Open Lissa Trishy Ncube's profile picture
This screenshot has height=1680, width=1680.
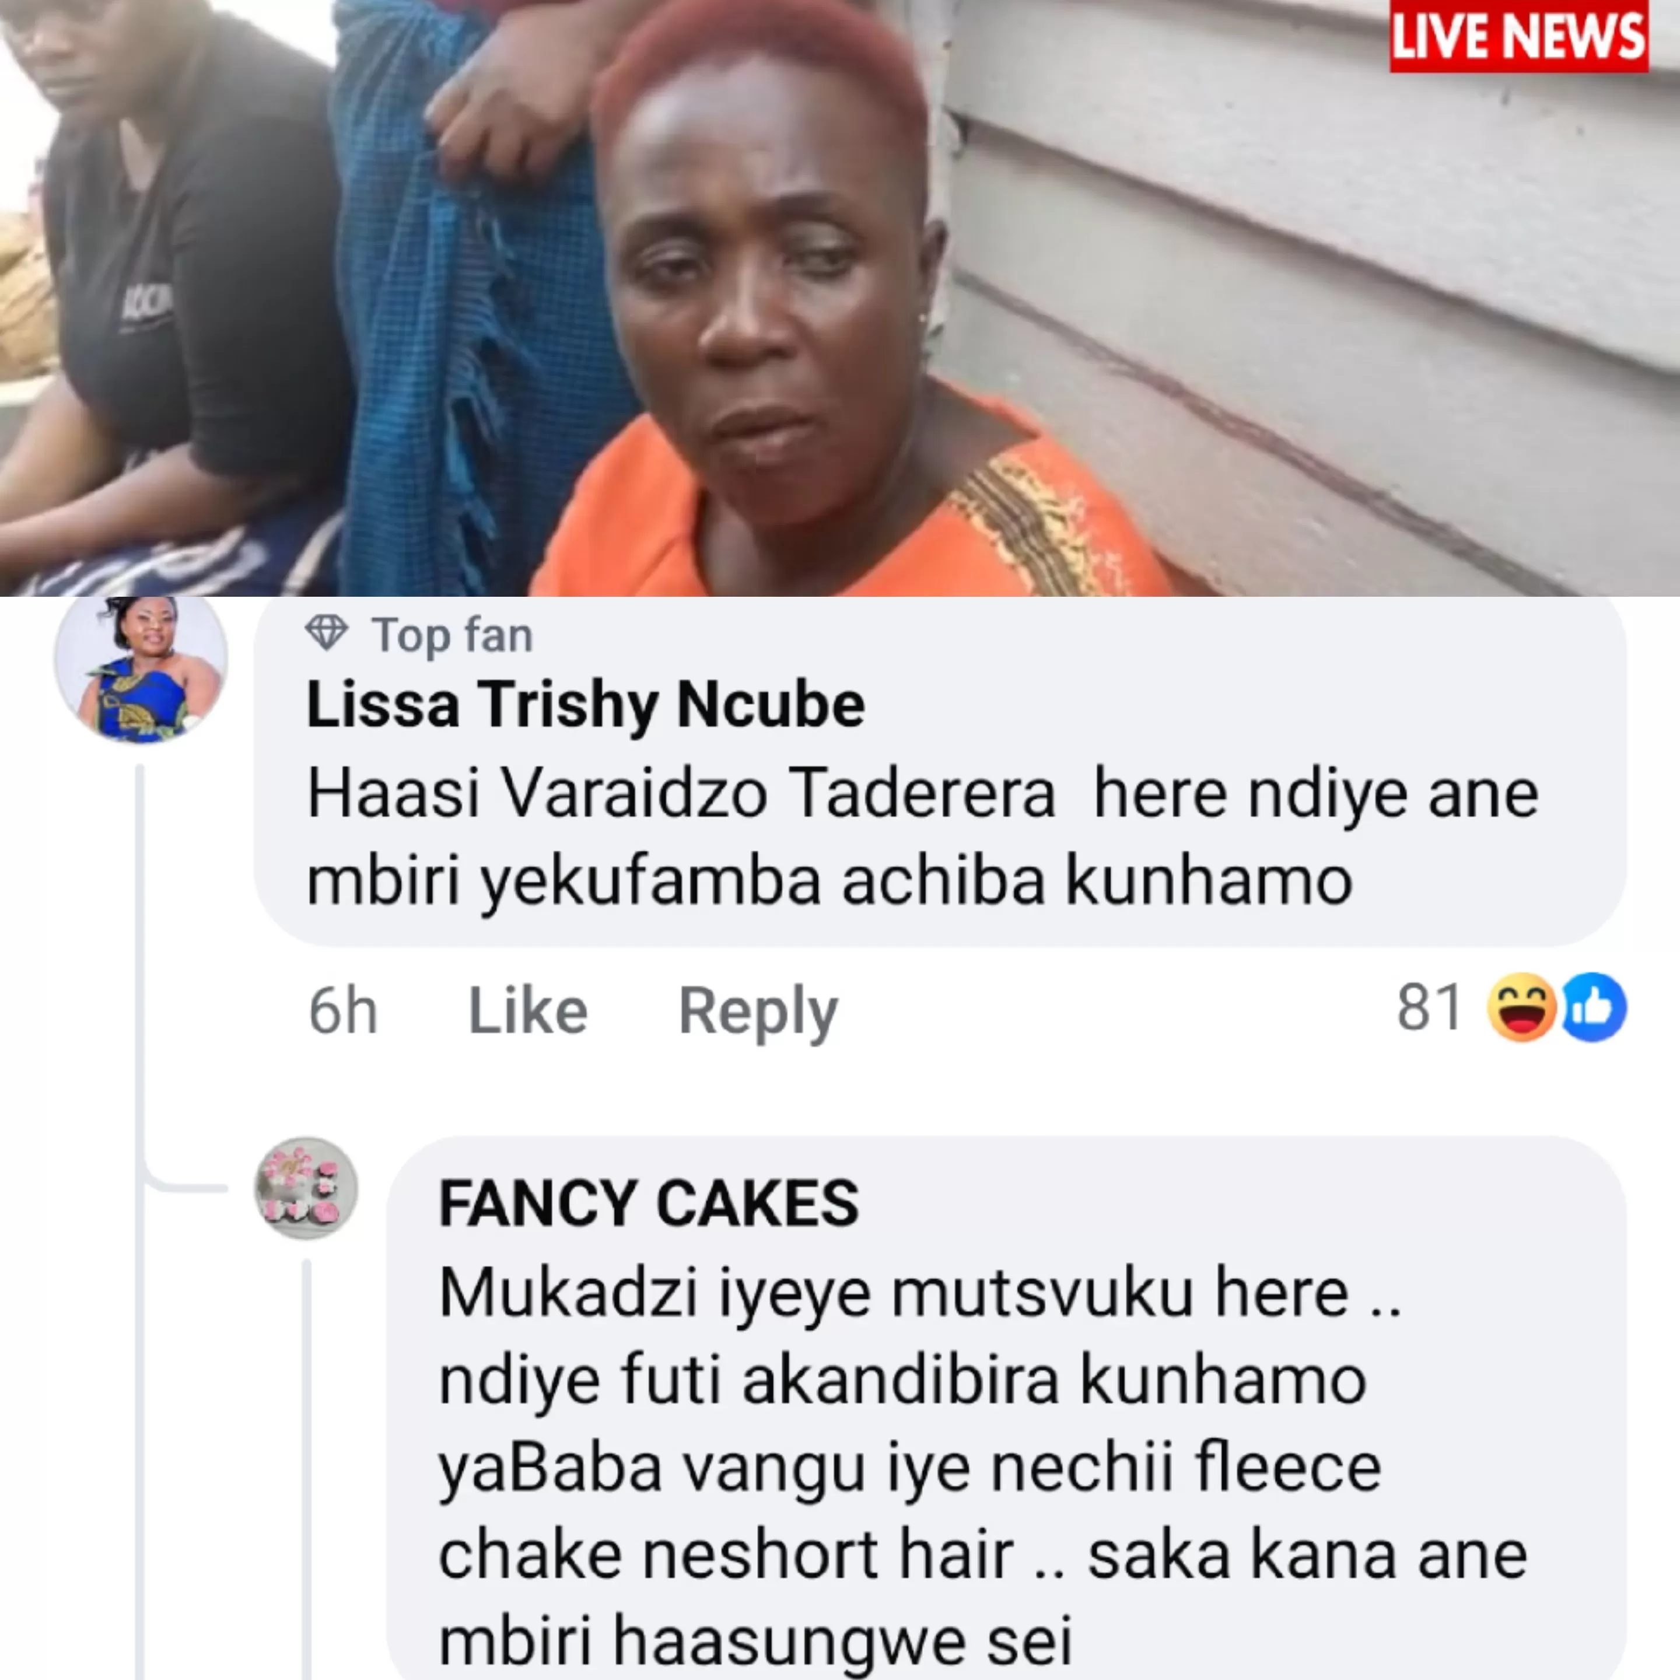pyautogui.click(x=141, y=668)
